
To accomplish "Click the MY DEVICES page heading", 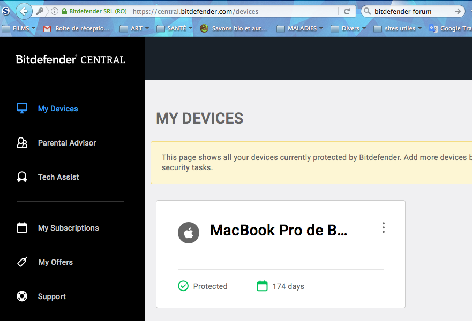I will click(x=200, y=118).
